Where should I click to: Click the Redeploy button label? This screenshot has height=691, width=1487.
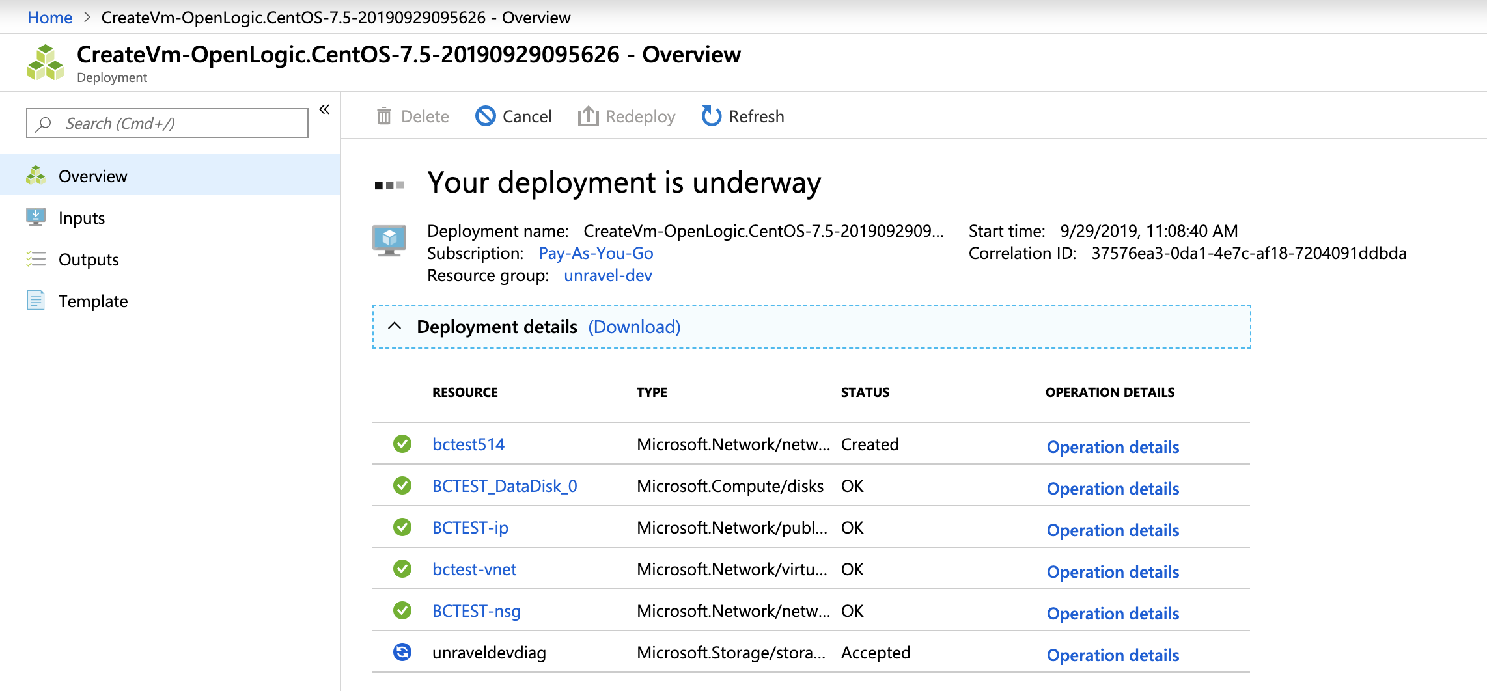pyautogui.click(x=640, y=117)
